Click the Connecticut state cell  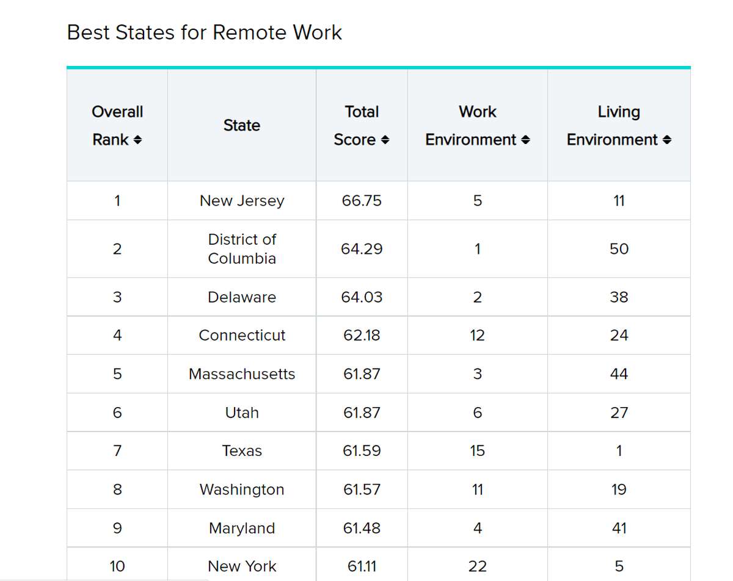coord(242,336)
